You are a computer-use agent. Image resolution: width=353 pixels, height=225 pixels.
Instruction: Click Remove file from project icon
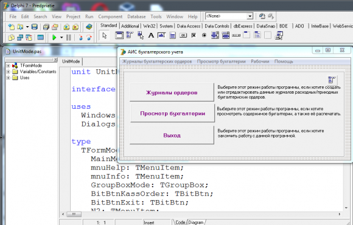(x=75, y=27)
